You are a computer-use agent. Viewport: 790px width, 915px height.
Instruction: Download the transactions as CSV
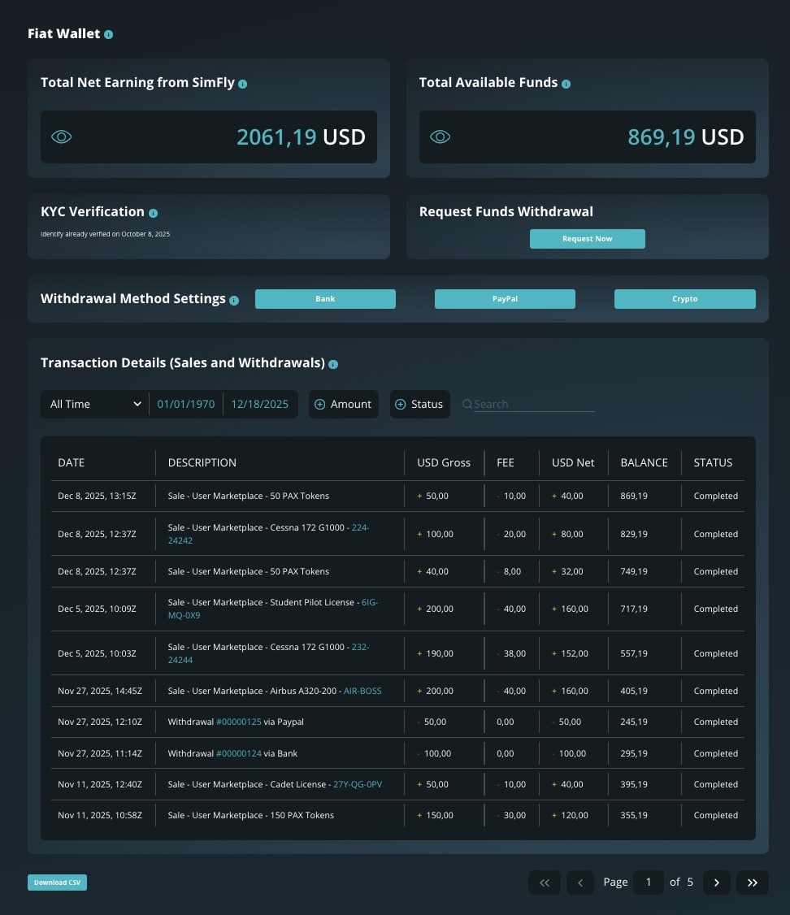coord(57,882)
